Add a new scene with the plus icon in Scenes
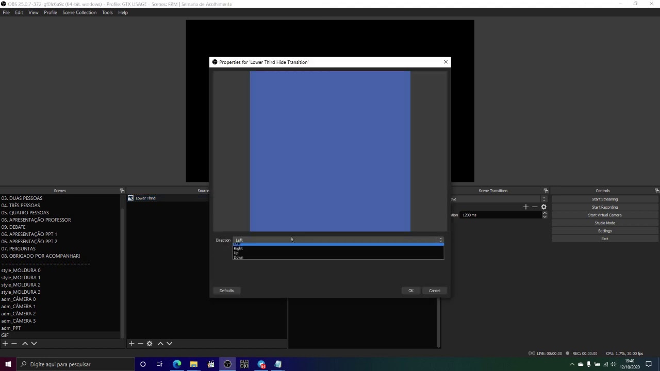The image size is (660, 371). 5,344
